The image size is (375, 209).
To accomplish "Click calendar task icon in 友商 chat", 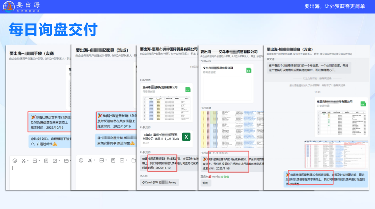I will tap(55, 161).
